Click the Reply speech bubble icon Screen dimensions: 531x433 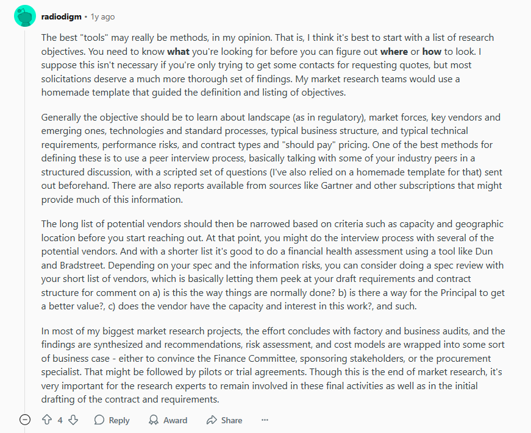(x=99, y=420)
